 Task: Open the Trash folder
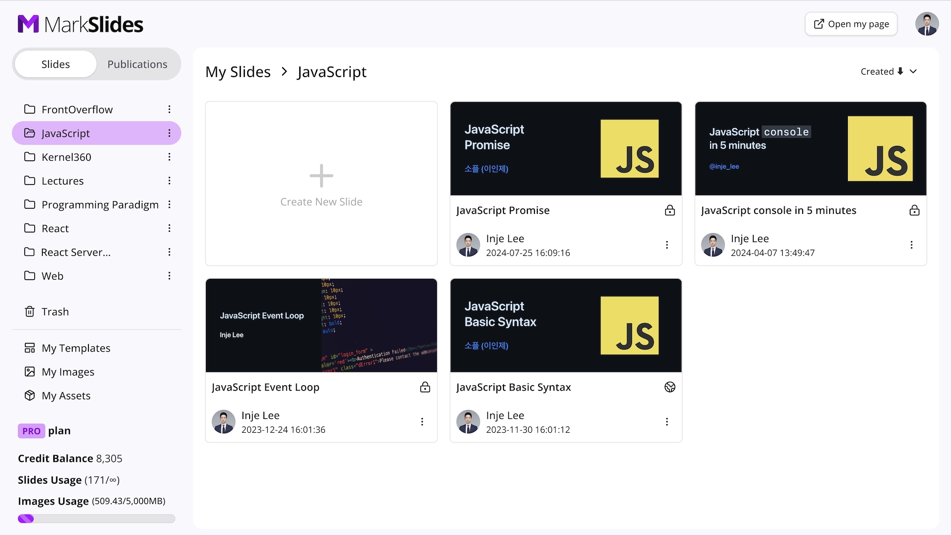97,311
